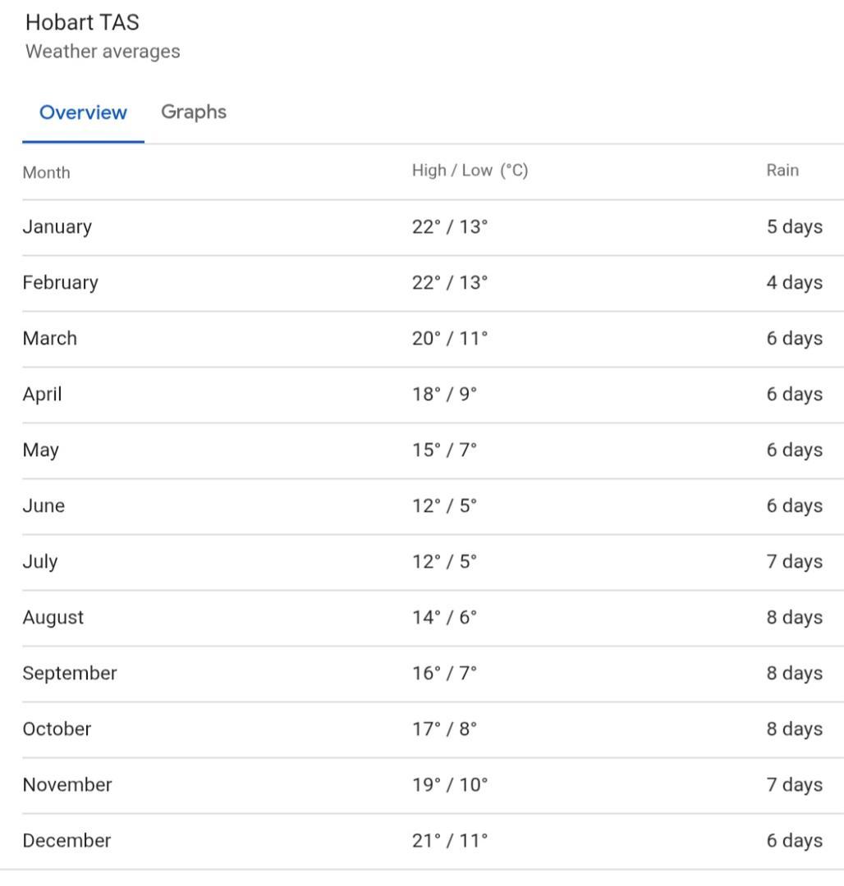Click the Weather averages subtitle

point(103,52)
